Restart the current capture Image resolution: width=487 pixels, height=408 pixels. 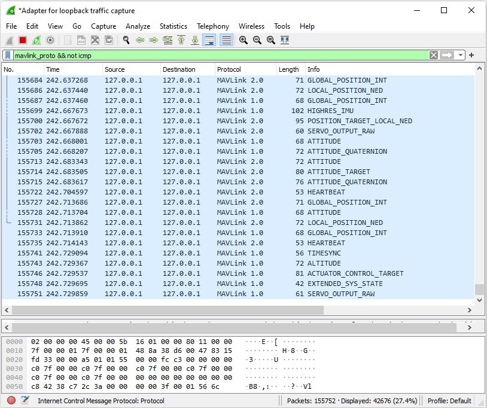pyautogui.click(x=36, y=40)
